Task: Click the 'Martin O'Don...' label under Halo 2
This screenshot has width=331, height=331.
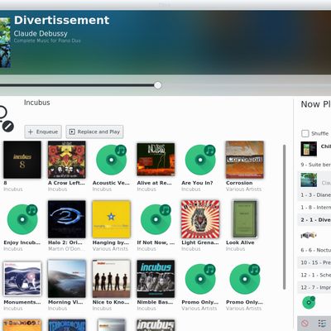Action: point(66,249)
